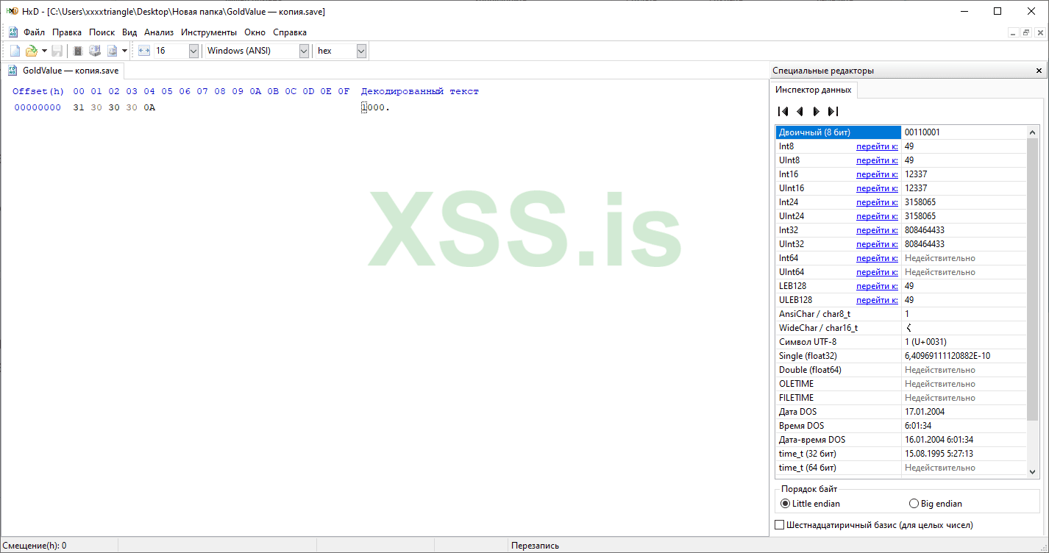The image size is (1049, 553).
Task: Open the Файл menu
Action: click(x=34, y=32)
